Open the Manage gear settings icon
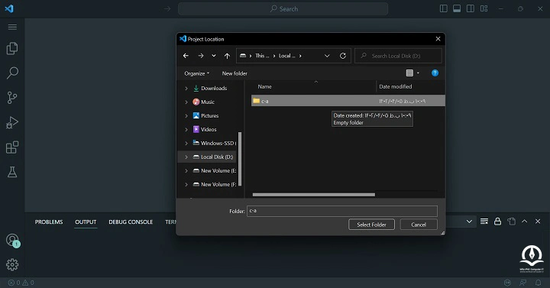Image resolution: width=550 pixels, height=288 pixels. pos(12,264)
